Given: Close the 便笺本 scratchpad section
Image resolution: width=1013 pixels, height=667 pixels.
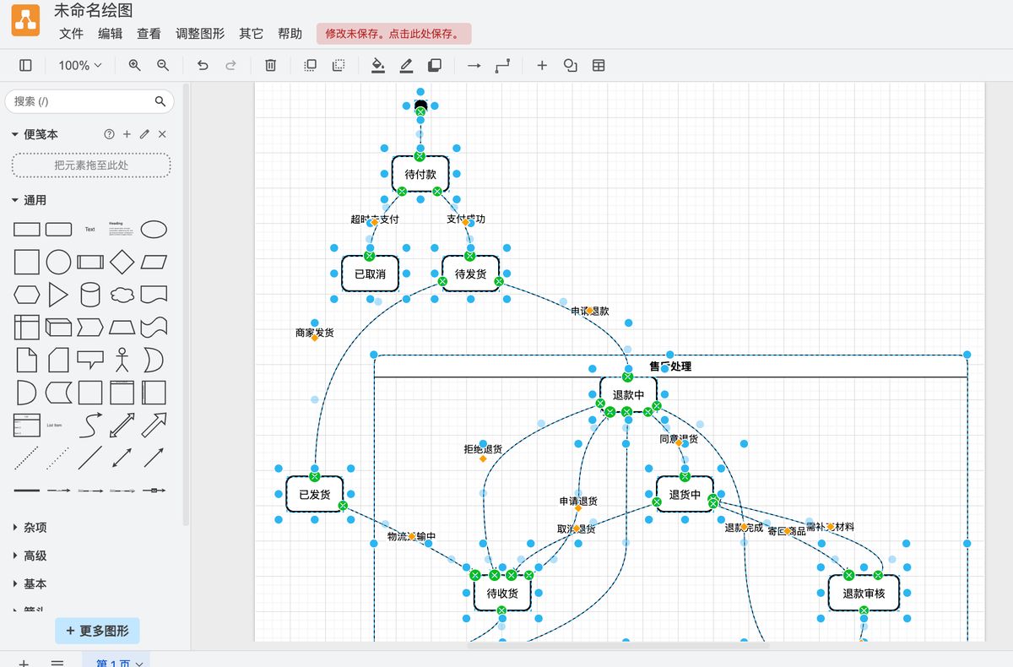Looking at the screenshot, I should [162, 134].
